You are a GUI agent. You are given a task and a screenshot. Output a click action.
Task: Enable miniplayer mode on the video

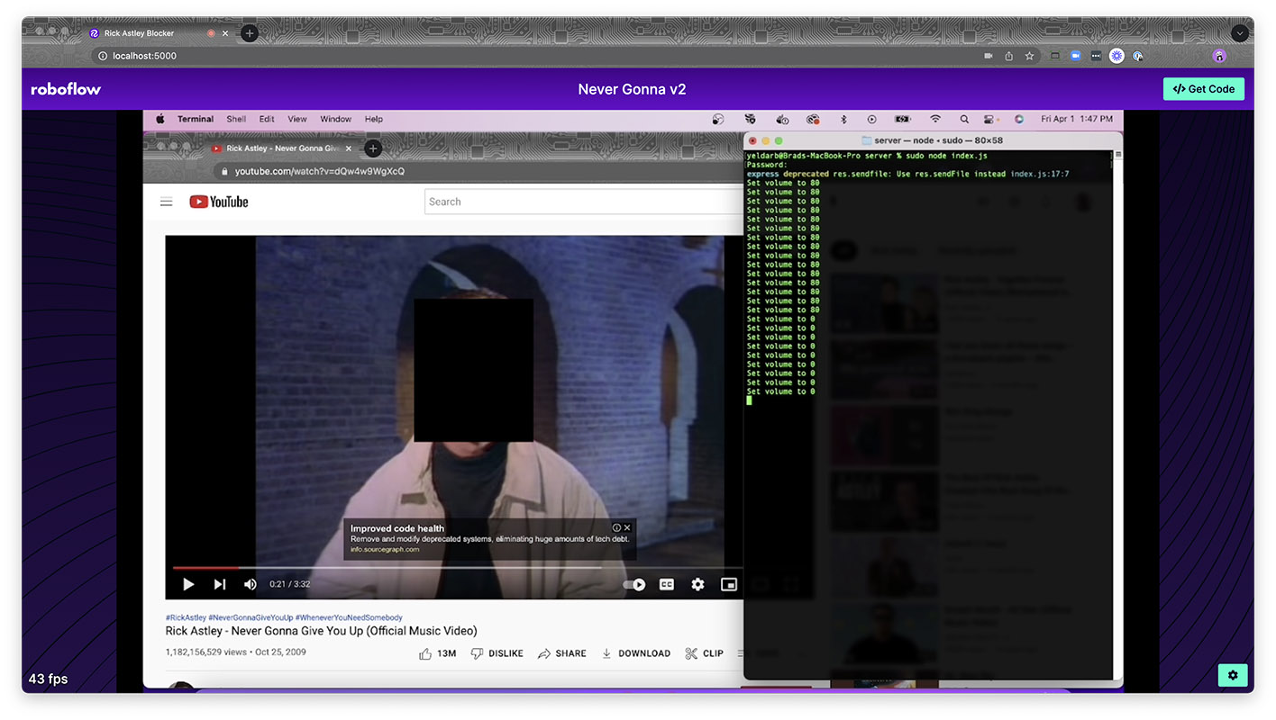[x=729, y=585]
